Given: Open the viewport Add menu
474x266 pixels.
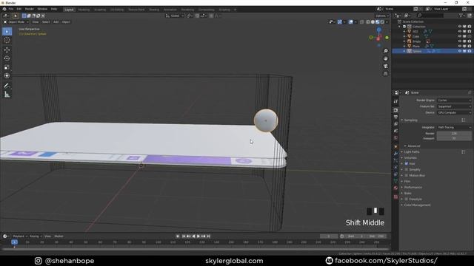Looking at the screenshot, I should pos(56,22).
